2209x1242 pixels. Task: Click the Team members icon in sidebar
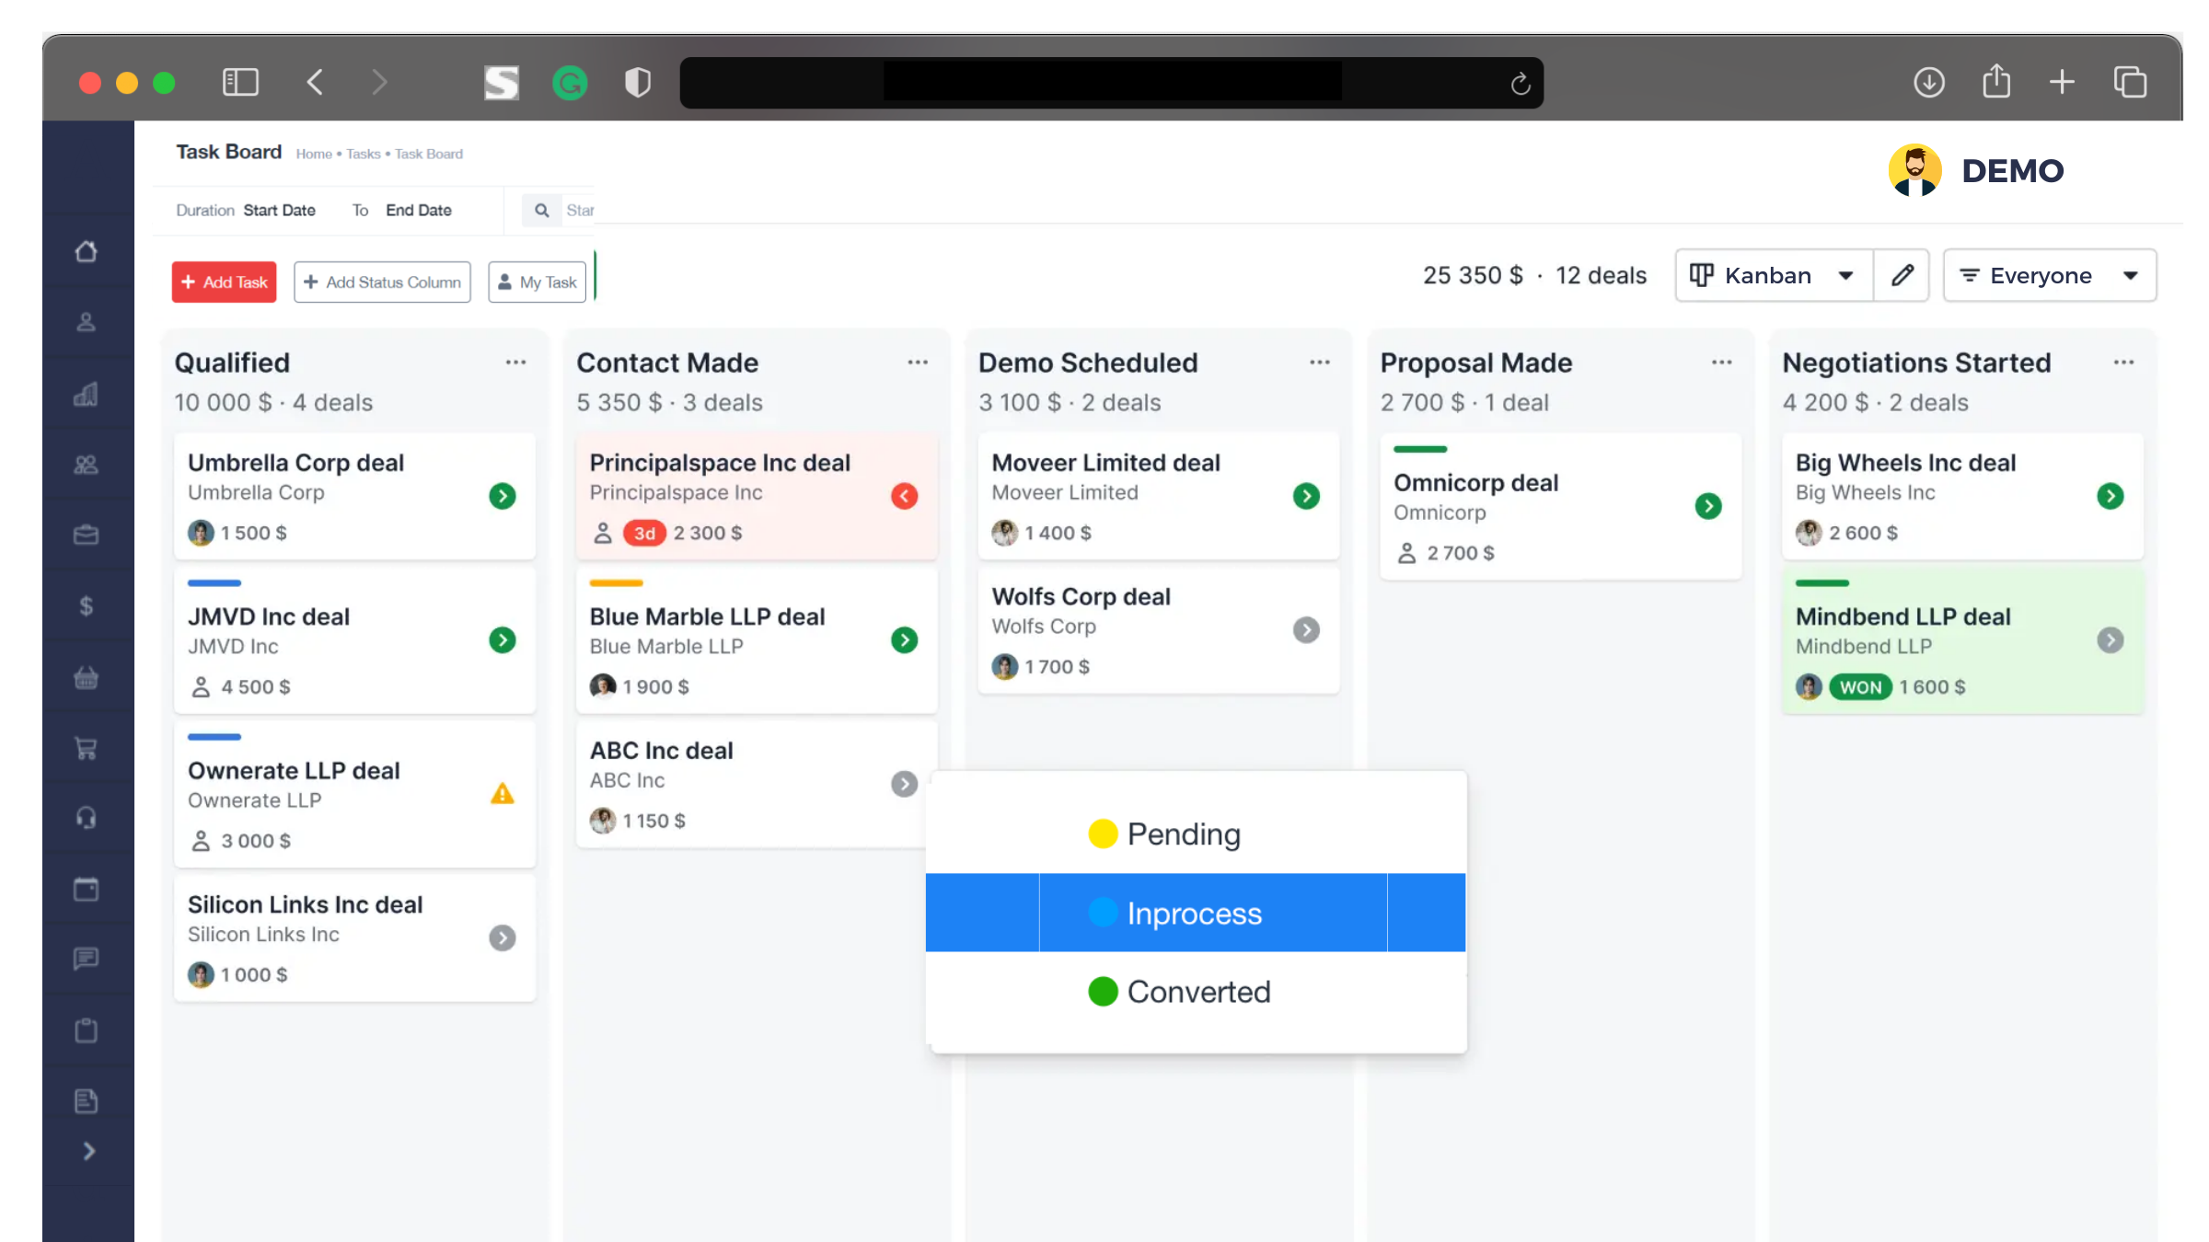(87, 465)
